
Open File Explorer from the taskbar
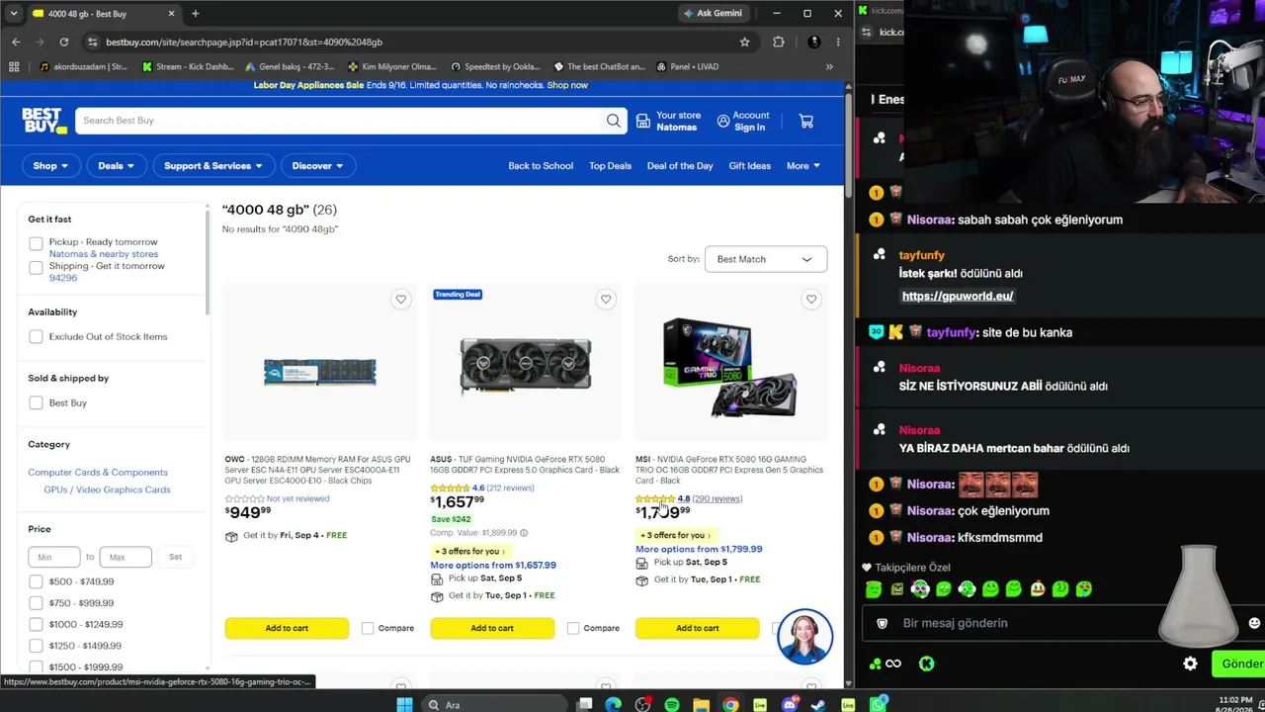tap(701, 704)
